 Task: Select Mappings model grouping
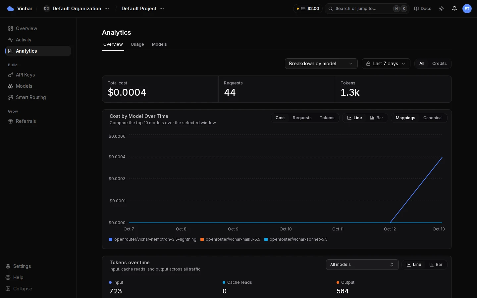[405, 118]
